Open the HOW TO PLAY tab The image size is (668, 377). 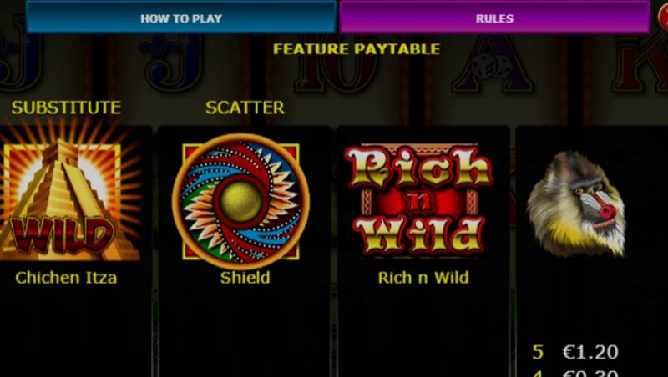181,18
